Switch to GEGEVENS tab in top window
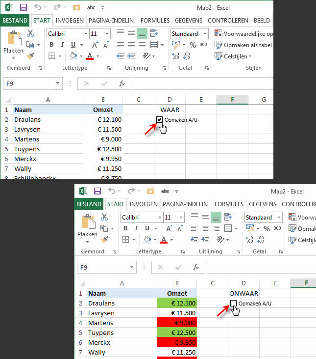The image size is (316, 359). coord(188,20)
